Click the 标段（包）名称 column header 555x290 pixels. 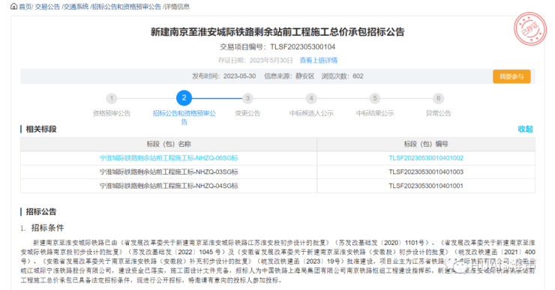pyautogui.click(x=169, y=144)
